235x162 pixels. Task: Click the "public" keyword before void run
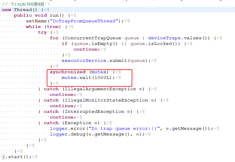tap(23, 15)
